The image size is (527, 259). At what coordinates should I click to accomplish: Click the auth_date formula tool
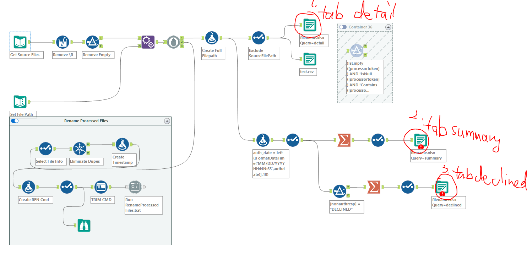pyautogui.click(x=263, y=140)
